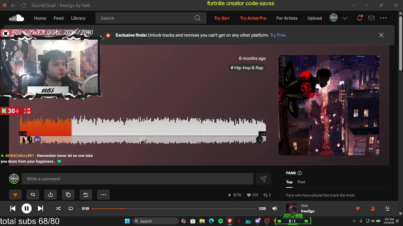Open Spotify from the taskbar
The height and width of the screenshot is (226, 403).
[x=220, y=221]
